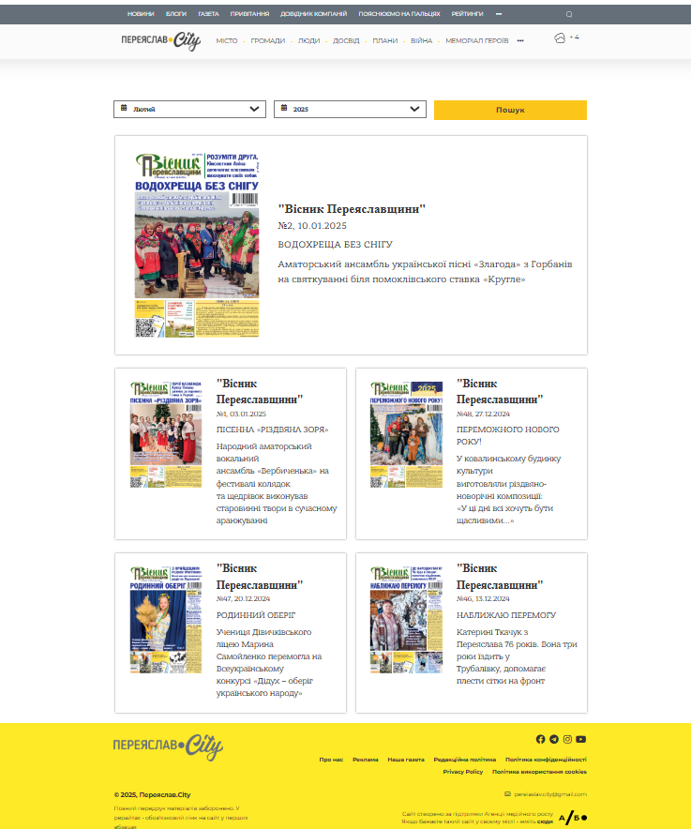
Task: Expand the more menu after Рейтинги
Action: (x=499, y=15)
